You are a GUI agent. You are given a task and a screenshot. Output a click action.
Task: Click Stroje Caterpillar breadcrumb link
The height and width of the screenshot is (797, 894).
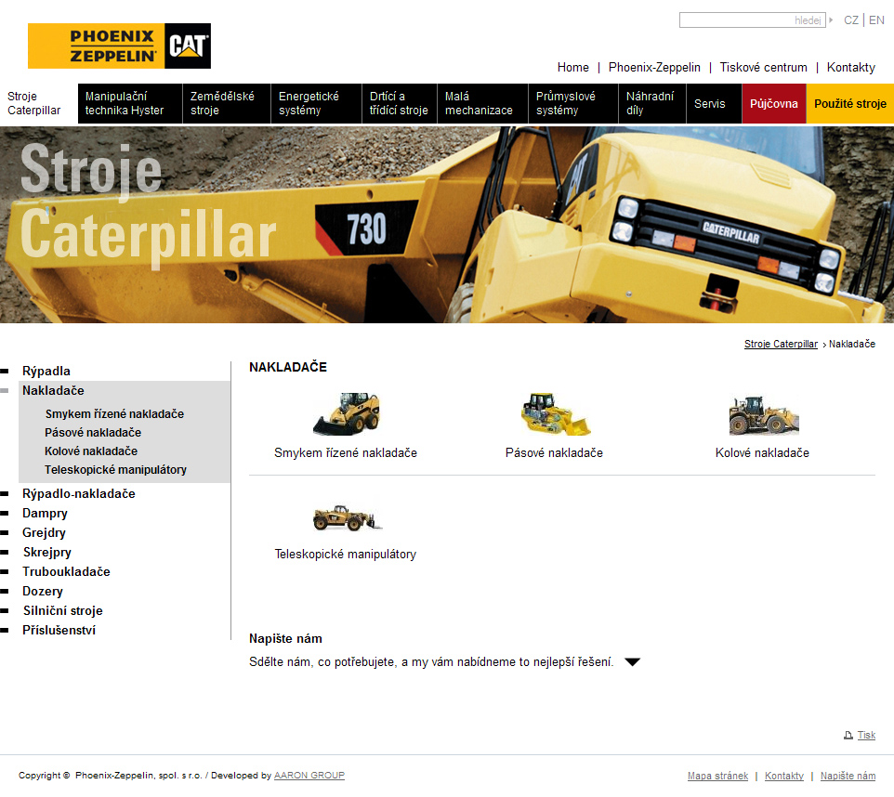click(782, 344)
